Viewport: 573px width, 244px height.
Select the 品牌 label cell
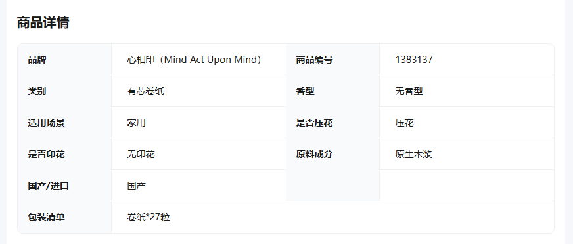coord(64,60)
